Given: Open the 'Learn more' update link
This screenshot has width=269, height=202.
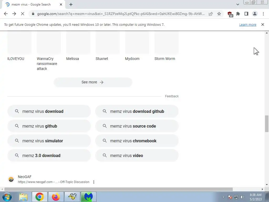Looking at the screenshot, I should point(248,24).
